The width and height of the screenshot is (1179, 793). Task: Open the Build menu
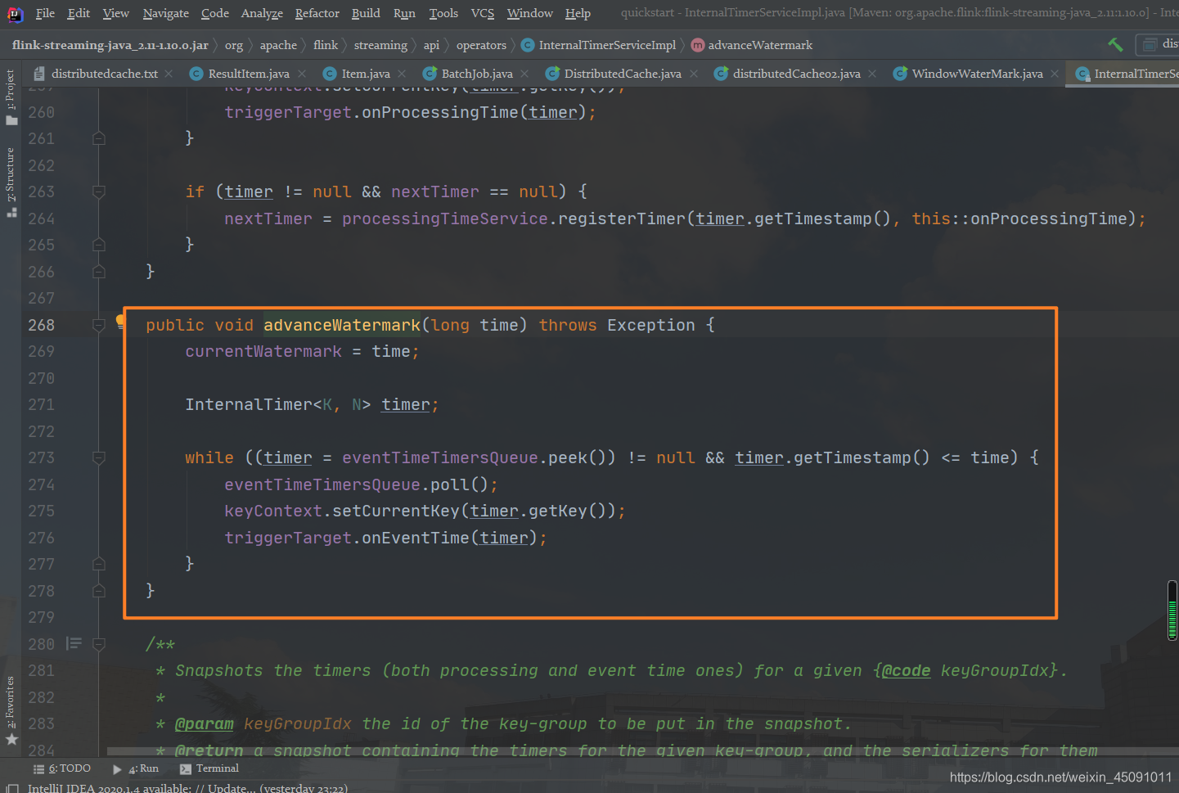(x=366, y=13)
